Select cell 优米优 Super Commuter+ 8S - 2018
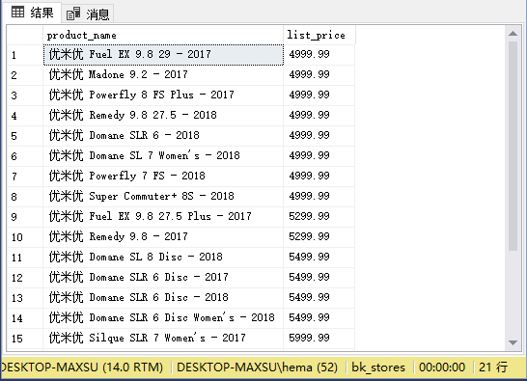The image size is (527, 381). click(x=163, y=196)
